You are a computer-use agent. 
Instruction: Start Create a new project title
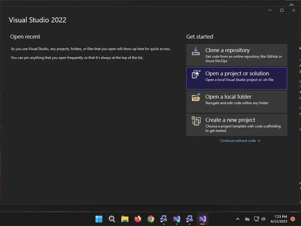[x=230, y=120]
